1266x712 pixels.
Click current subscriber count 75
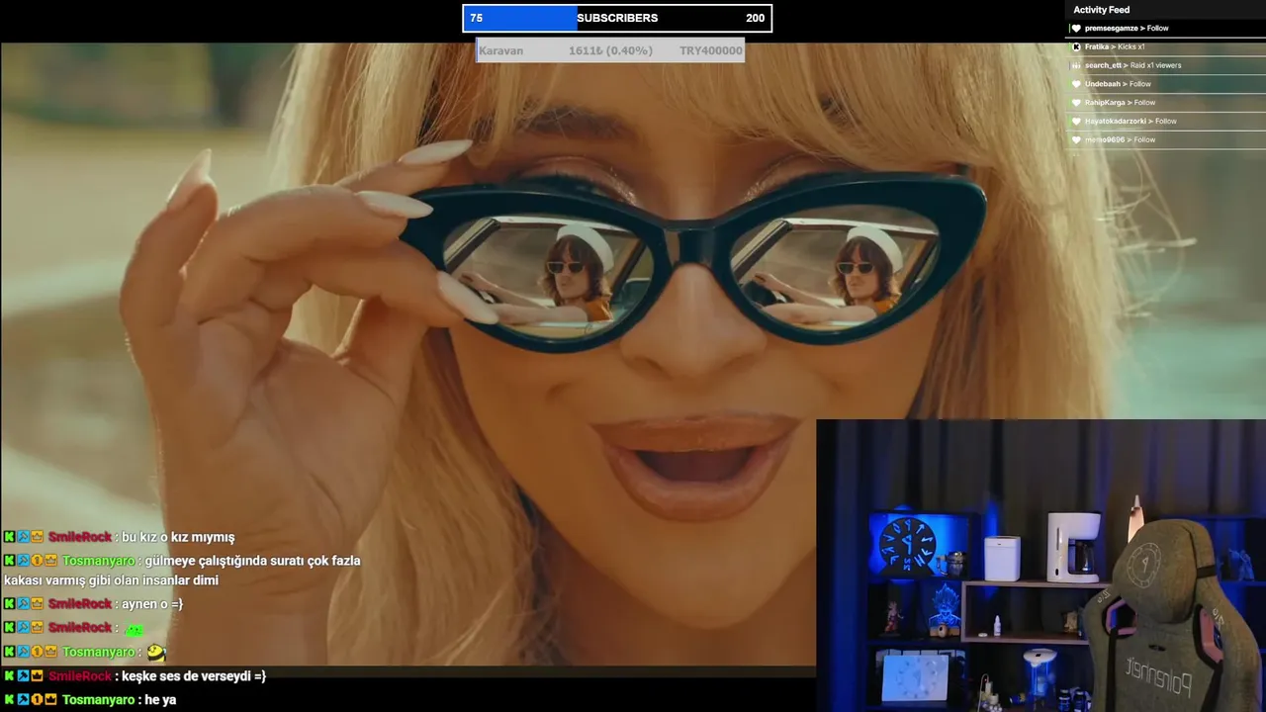click(477, 18)
